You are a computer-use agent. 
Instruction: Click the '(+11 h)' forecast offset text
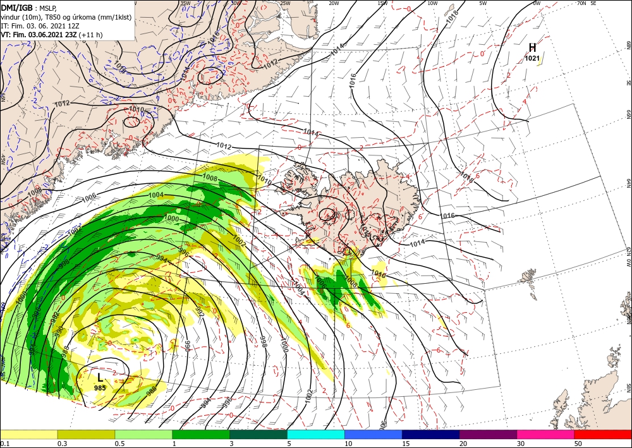point(91,35)
